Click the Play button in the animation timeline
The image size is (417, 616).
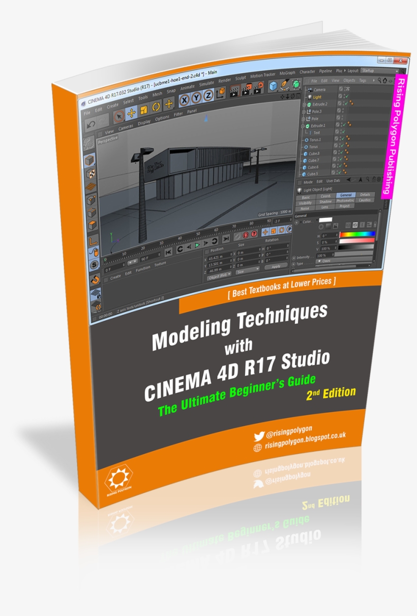point(196,245)
